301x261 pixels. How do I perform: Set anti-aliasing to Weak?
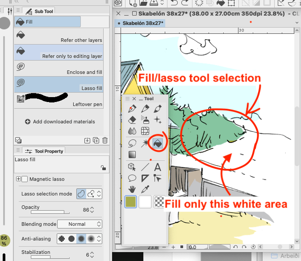71,239
